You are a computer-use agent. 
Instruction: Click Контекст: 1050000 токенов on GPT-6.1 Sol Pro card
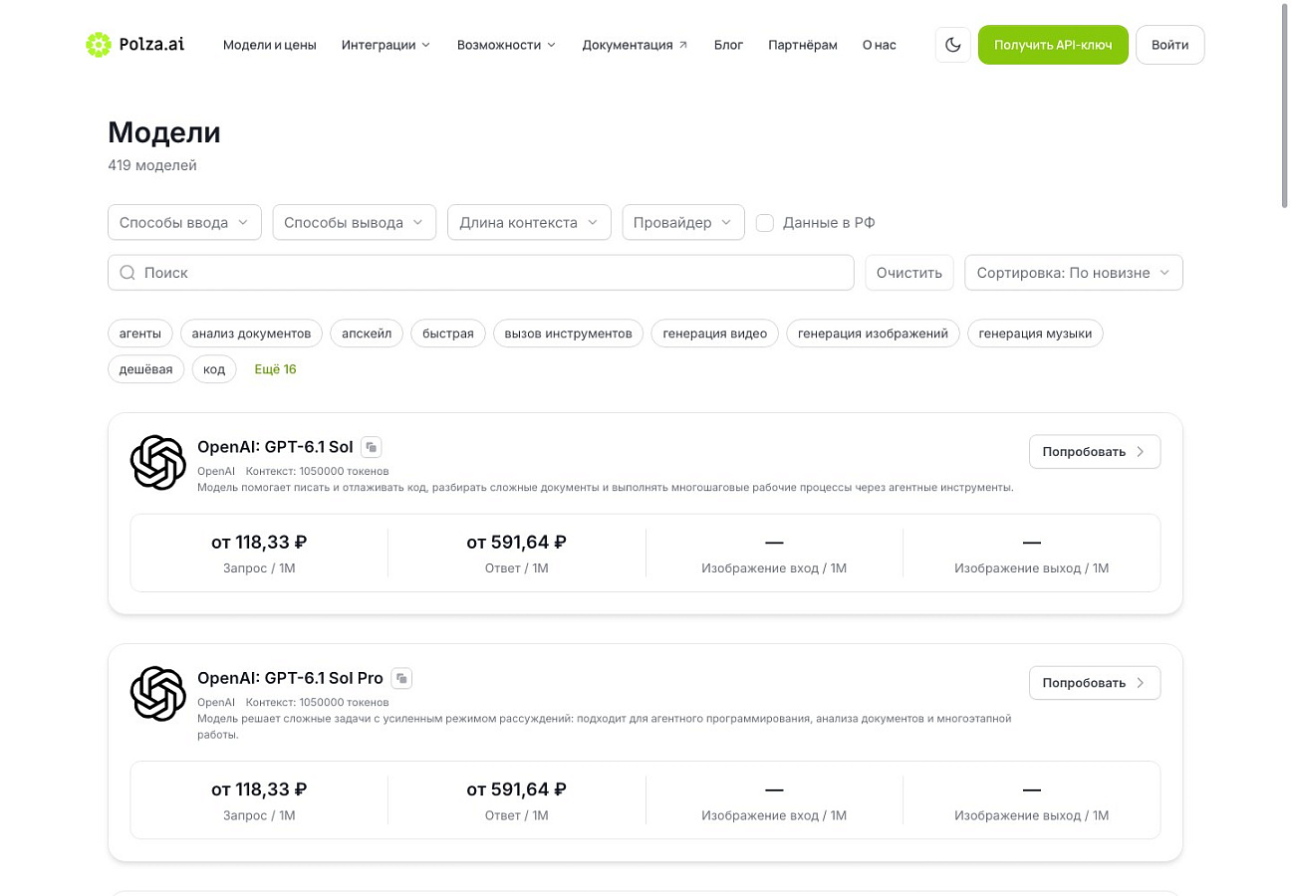318,702
